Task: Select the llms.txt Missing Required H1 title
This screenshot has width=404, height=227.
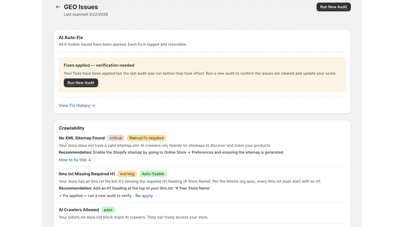Action: click(x=87, y=174)
